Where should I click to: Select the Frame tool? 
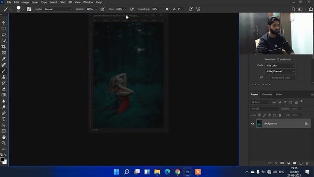(x=3, y=53)
